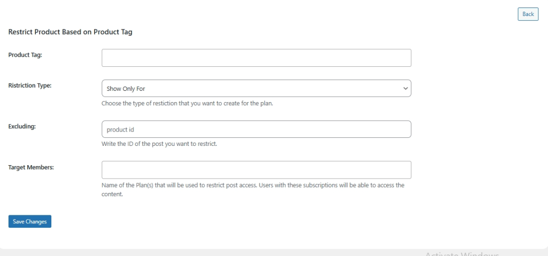Click the chevron arrow in the restriction dropdown

[x=406, y=88]
